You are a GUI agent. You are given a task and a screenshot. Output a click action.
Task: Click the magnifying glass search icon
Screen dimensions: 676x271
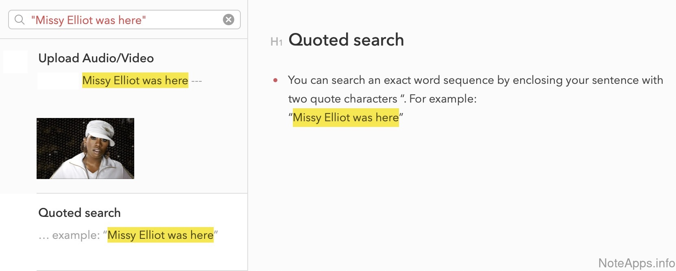(20, 20)
